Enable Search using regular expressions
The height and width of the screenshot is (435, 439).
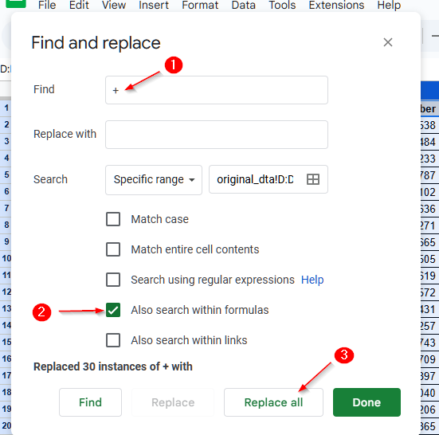[113, 280]
